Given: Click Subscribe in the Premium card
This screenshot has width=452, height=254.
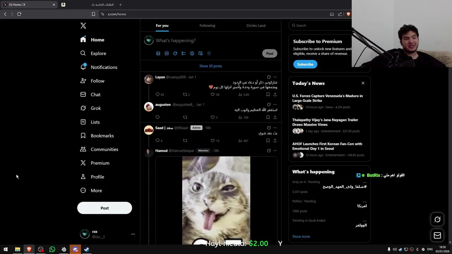Looking at the screenshot, I should click(305, 64).
